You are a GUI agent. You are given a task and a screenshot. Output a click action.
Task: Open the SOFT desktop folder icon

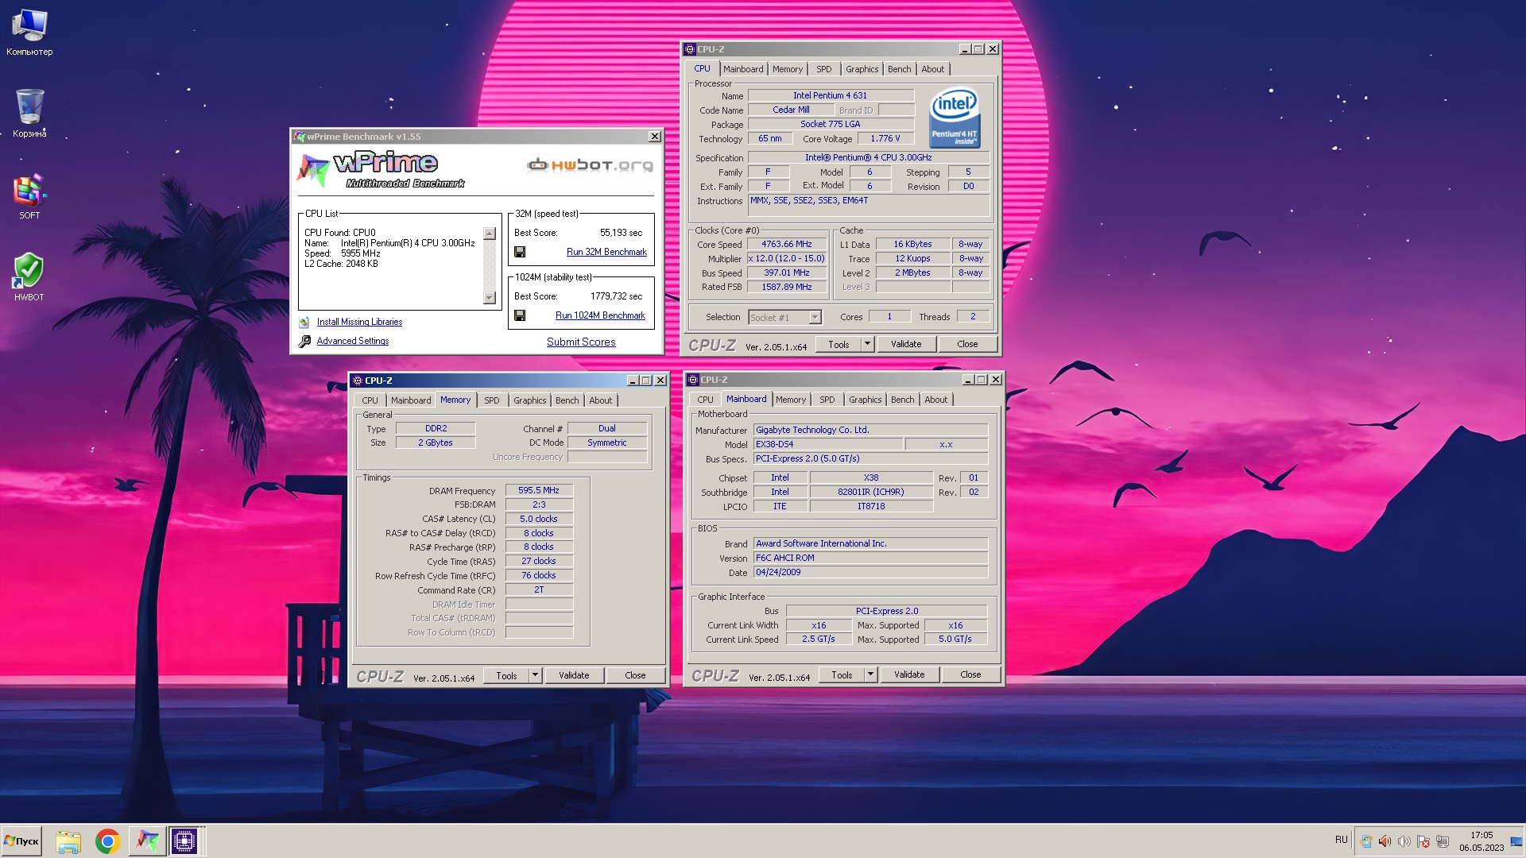[29, 197]
